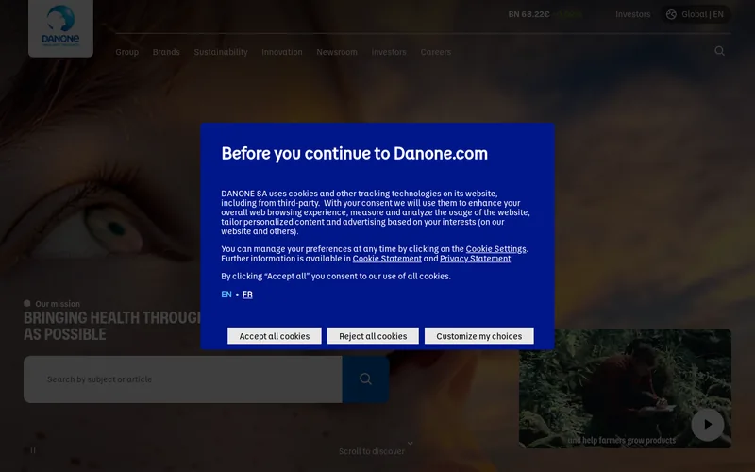The image size is (755, 472).
Task: Open the Sustainability menu
Action: point(221,52)
